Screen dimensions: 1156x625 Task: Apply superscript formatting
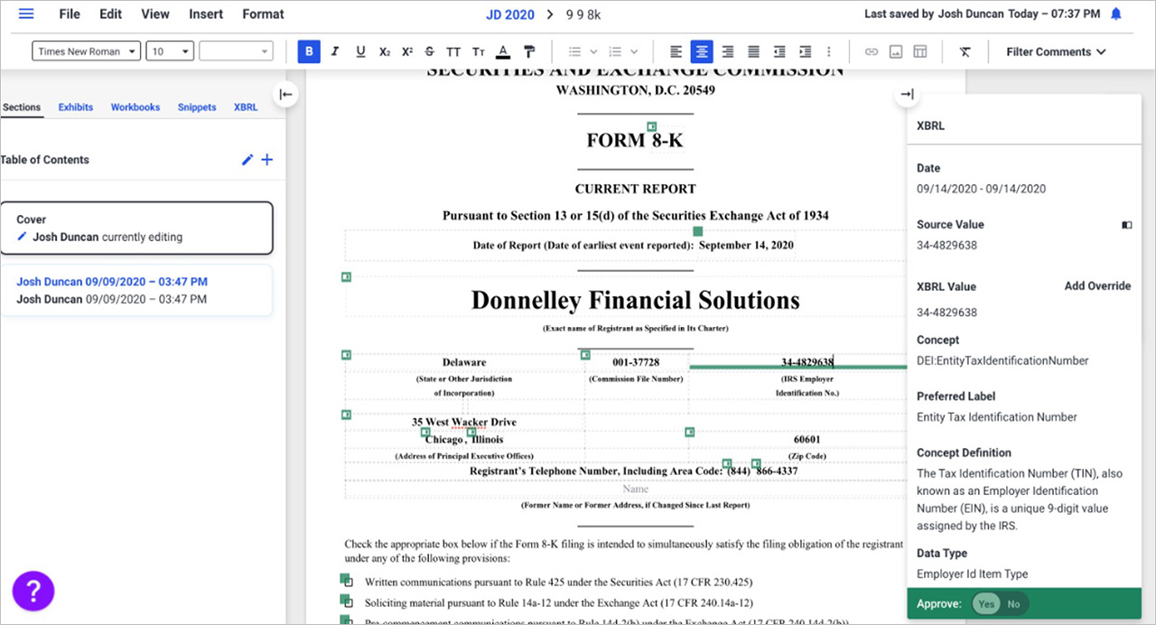[x=407, y=51]
